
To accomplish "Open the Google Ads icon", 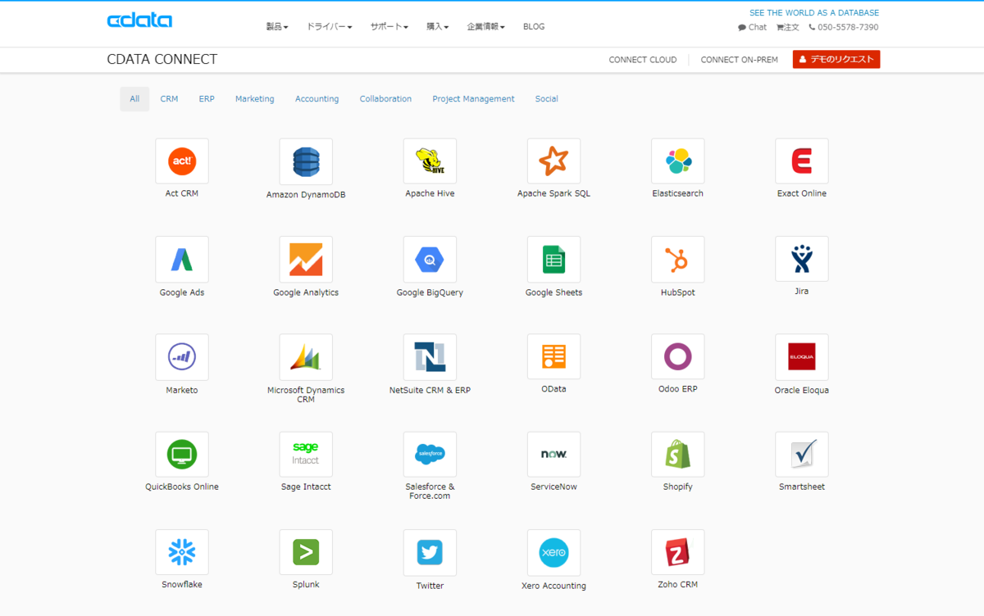I will point(182,260).
